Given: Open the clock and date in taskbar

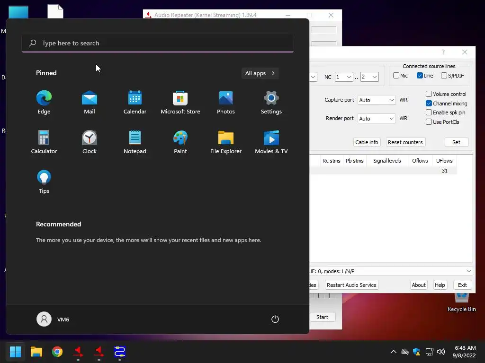Looking at the screenshot, I should click(x=464, y=352).
